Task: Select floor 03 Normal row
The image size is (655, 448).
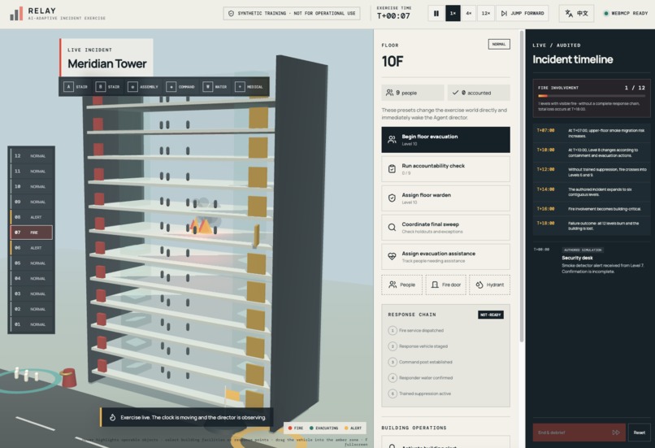Action: [x=32, y=294]
